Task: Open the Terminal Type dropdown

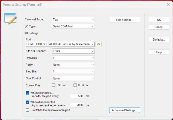Action: (x=73, y=19)
